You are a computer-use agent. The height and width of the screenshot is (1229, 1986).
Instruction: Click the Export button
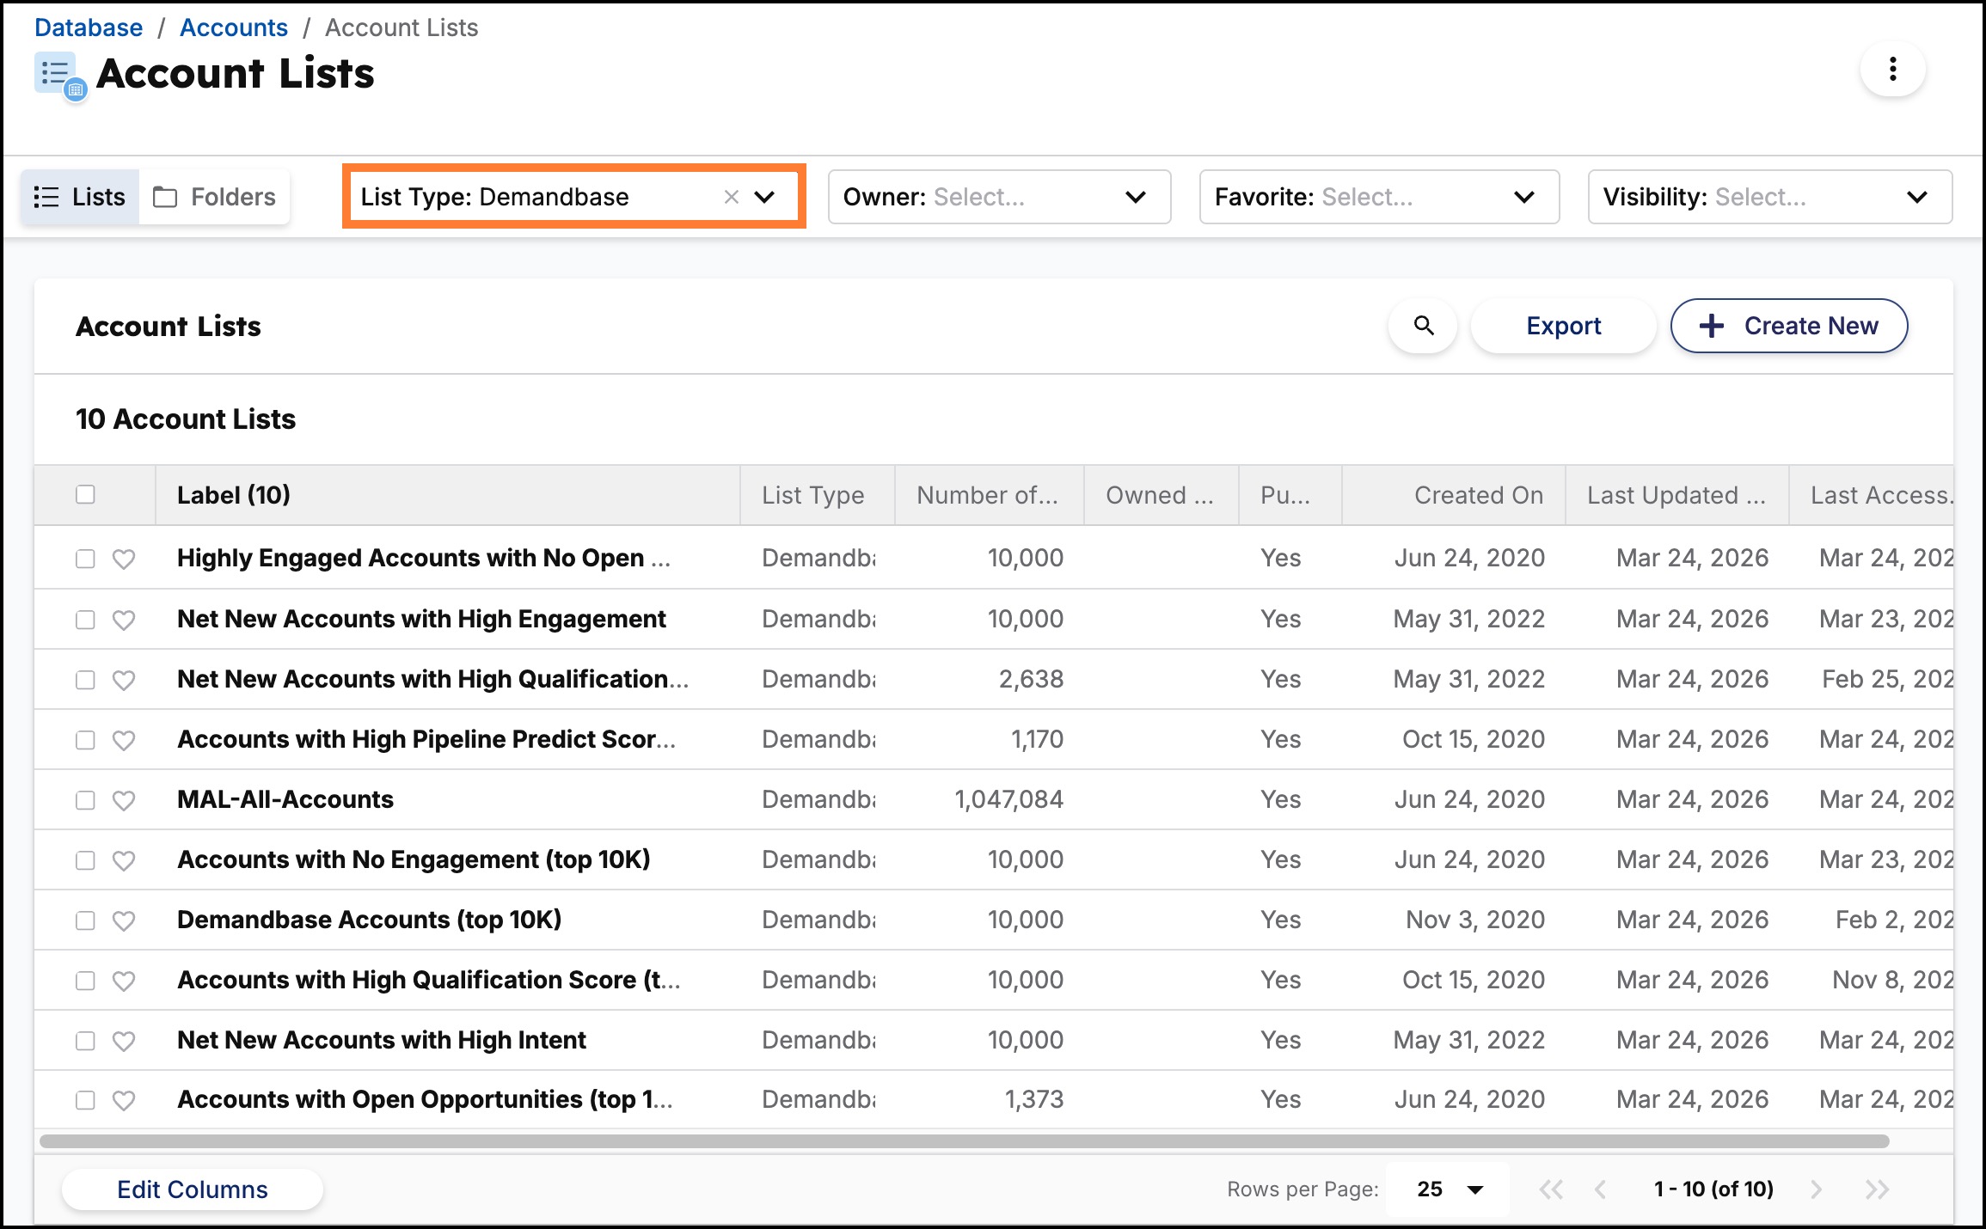[1564, 326]
